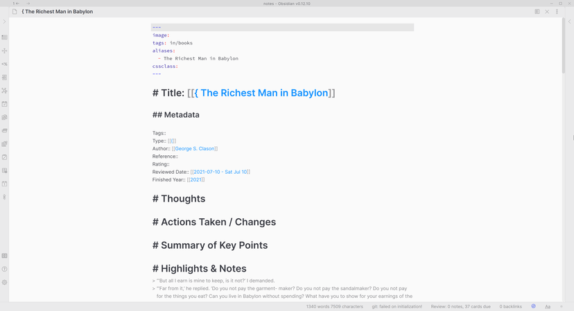
Task: Toggle preview mode via header icon
Action: point(537,12)
